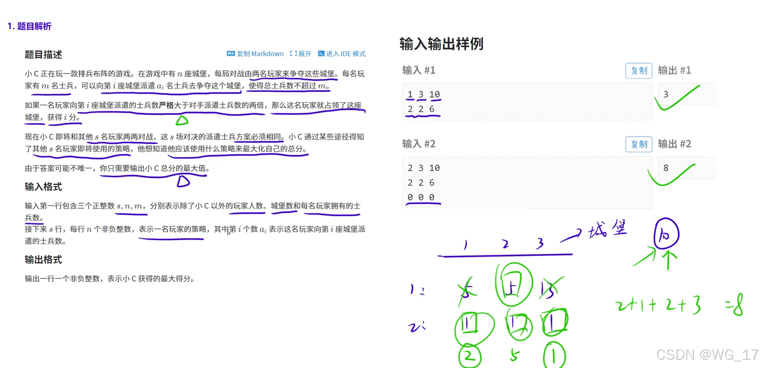The height and width of the screenshot is (368, 761).
Task: Click the 输入 #1 label
Action: tap(418, 70)
